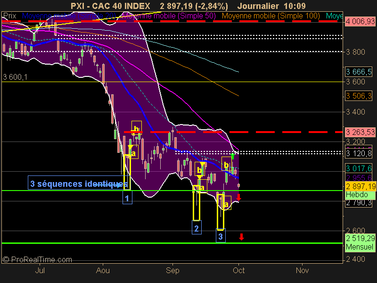
Task: Select the Moyenne mobile (Simple 100) legend
Action: [270, 16]
